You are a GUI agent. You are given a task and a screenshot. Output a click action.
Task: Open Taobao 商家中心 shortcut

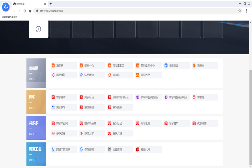pyautogui.click(x=92, y=66)
